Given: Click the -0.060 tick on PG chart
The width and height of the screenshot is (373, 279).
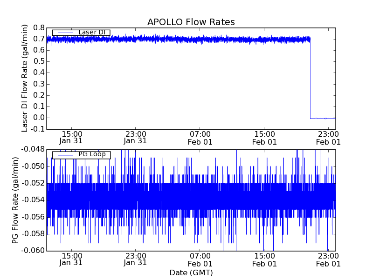Looking at the screenshot, I should coord(33,251).
